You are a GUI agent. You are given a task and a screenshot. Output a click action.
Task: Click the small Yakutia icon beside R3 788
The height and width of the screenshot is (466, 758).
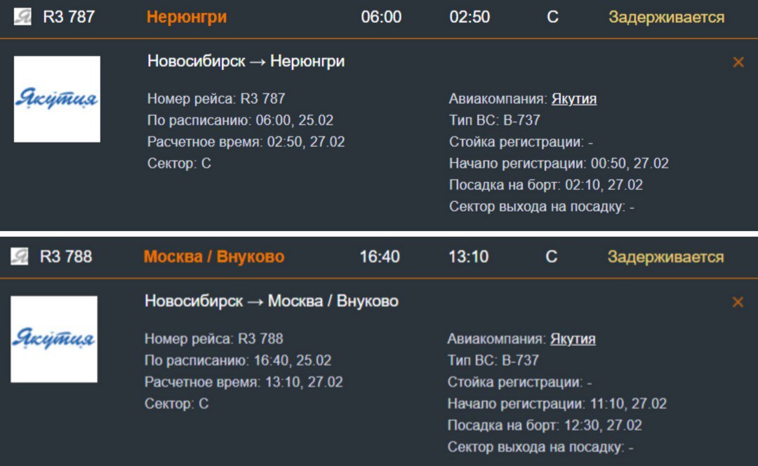[x=20, y=257]
